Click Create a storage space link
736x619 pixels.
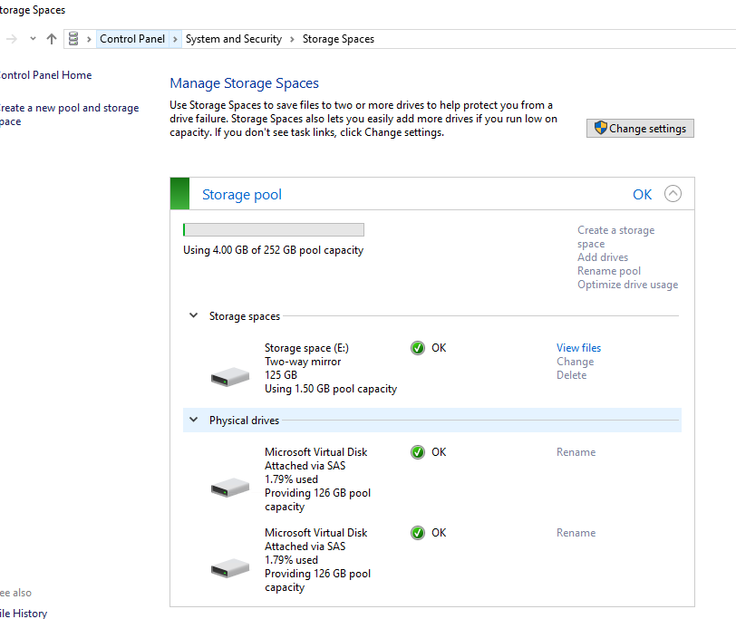tap(615, 237)
